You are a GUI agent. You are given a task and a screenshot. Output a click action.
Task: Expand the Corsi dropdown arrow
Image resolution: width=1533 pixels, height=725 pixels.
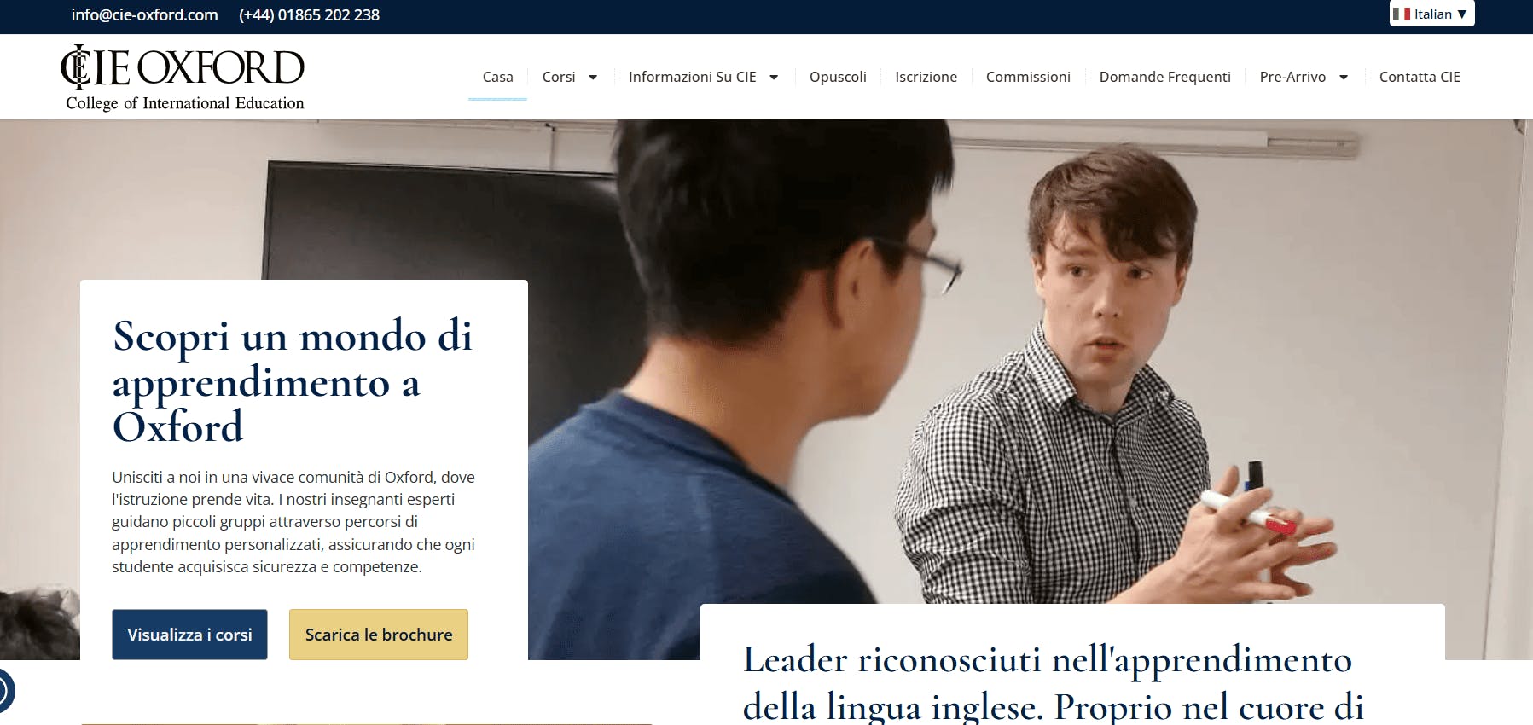(593, 77)
